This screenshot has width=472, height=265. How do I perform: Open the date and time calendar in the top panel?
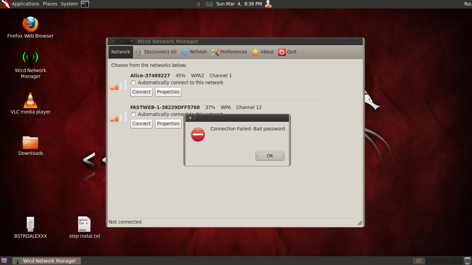239,4
